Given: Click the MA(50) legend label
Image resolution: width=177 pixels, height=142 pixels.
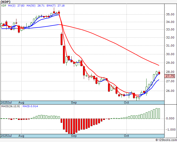Looking at the screenshot, I should (x=31, y=6).
